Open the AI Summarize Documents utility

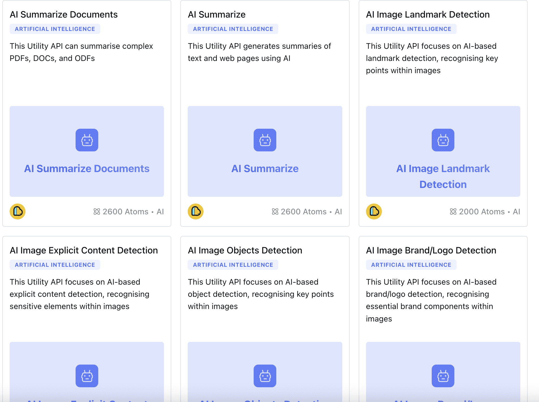tap(86, 168)
